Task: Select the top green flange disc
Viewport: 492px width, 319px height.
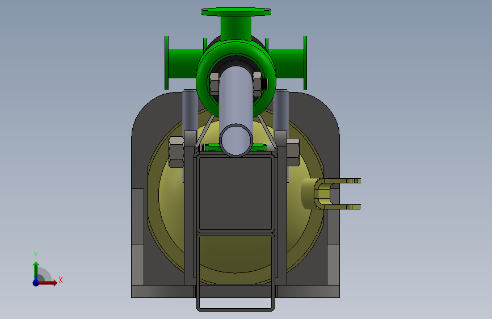Action: tap(236, 12)
